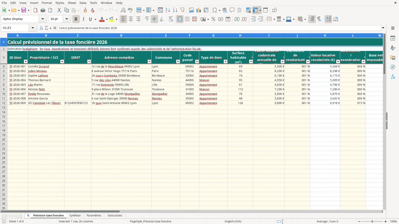Viewport: 399px width, 224px height.
Task: Toggle Center Horizontally alignment
Action: (131, 19)
